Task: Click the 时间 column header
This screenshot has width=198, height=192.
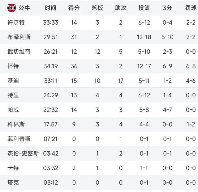Action: (50, 8)
